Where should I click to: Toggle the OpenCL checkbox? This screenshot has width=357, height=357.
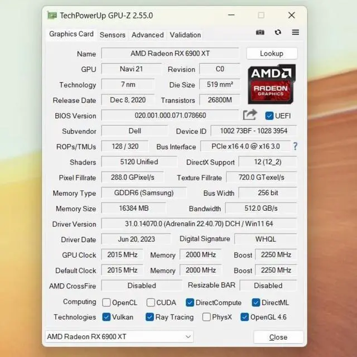(107, 302)
